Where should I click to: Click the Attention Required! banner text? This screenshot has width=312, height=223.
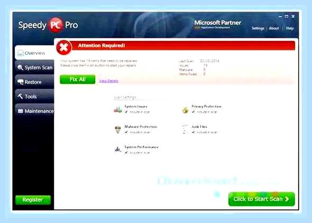point(102,45)
